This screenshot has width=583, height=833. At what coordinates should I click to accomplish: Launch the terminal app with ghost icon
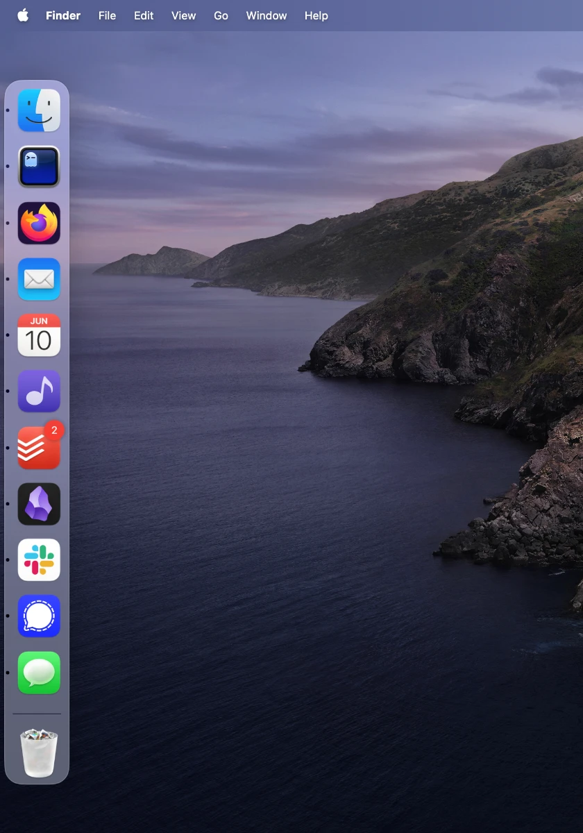click(x=39, y=167)
